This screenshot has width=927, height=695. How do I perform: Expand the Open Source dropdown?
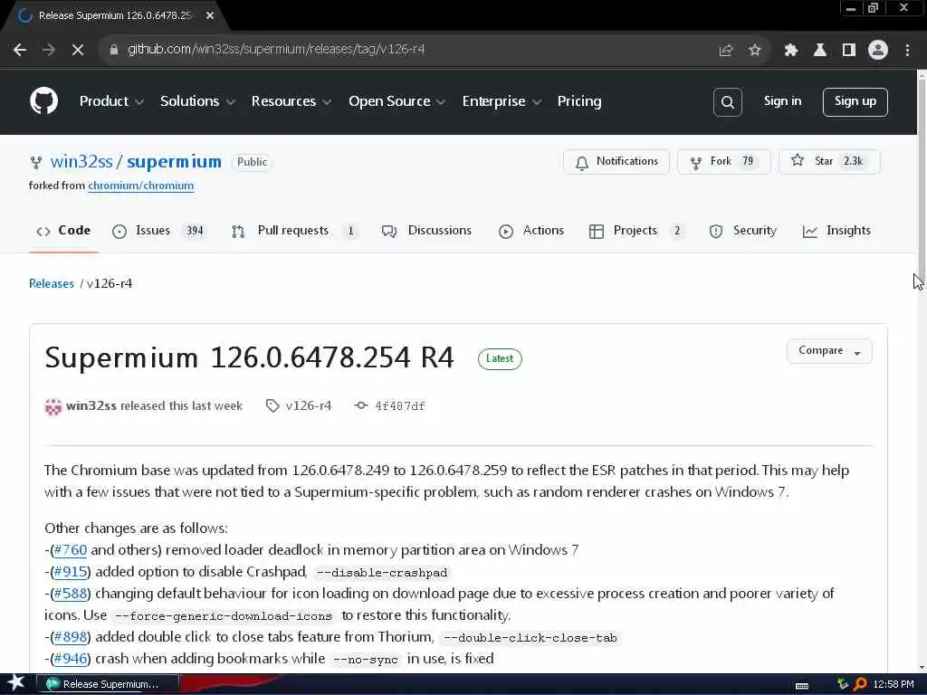click(397, 101)
